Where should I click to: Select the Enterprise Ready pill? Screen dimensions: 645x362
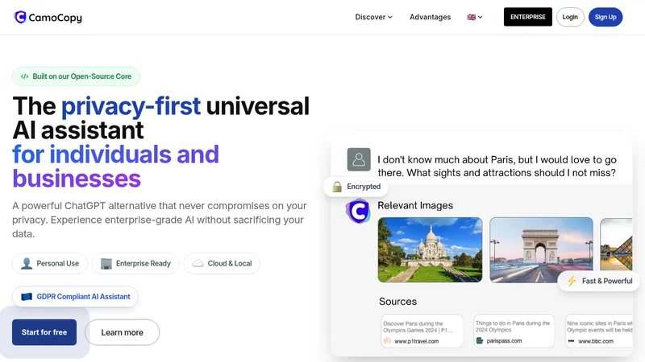click(x=135, y=264)
